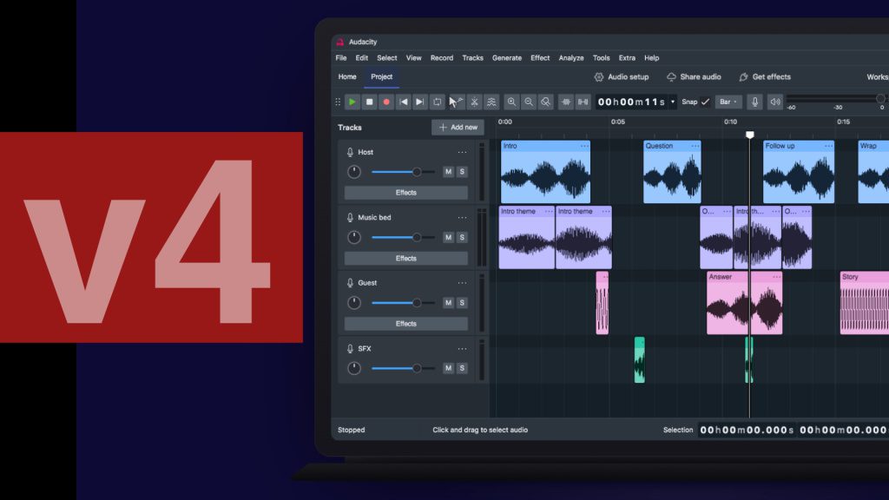Image resolution: width=889 pixels, height=500 pixels.
Task: Open Effects for the Music bed track
Action: [x=406, y=259]
